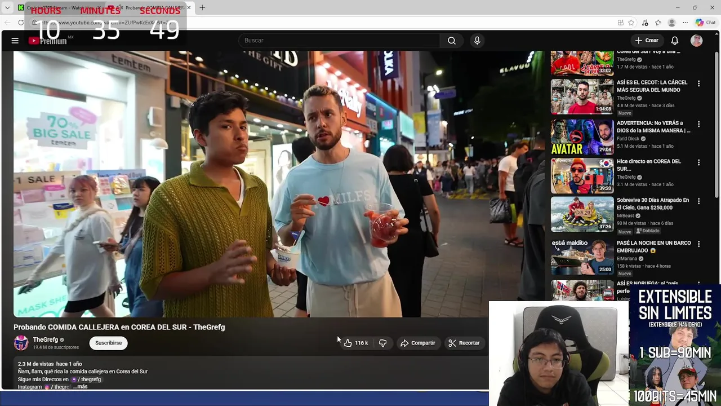Open the YouTube hamburger guide menu
Screen dimensions: 721x406
pos(15,41)
